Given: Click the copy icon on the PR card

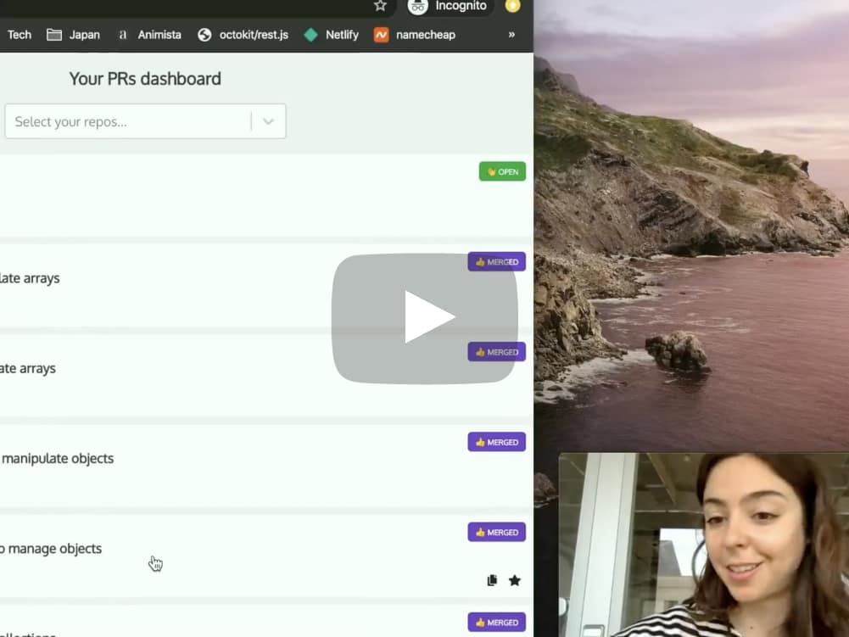Looking at the screenshot, I should (x=492, y=580).
